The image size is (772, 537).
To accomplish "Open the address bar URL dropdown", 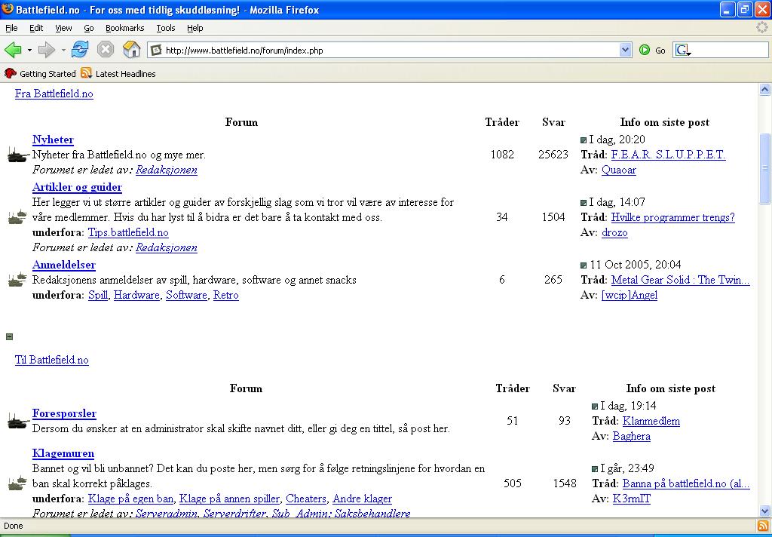I will tap(625, 50).
